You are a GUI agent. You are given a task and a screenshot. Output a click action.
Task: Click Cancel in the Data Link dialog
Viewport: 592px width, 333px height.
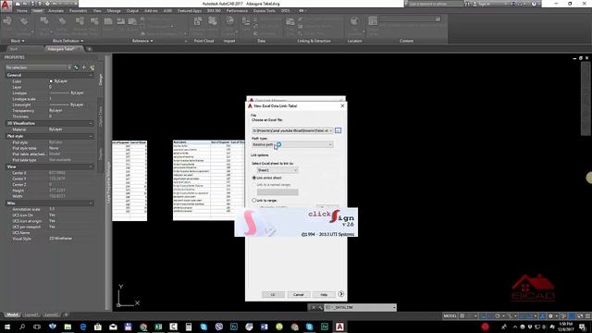[298, 294]
